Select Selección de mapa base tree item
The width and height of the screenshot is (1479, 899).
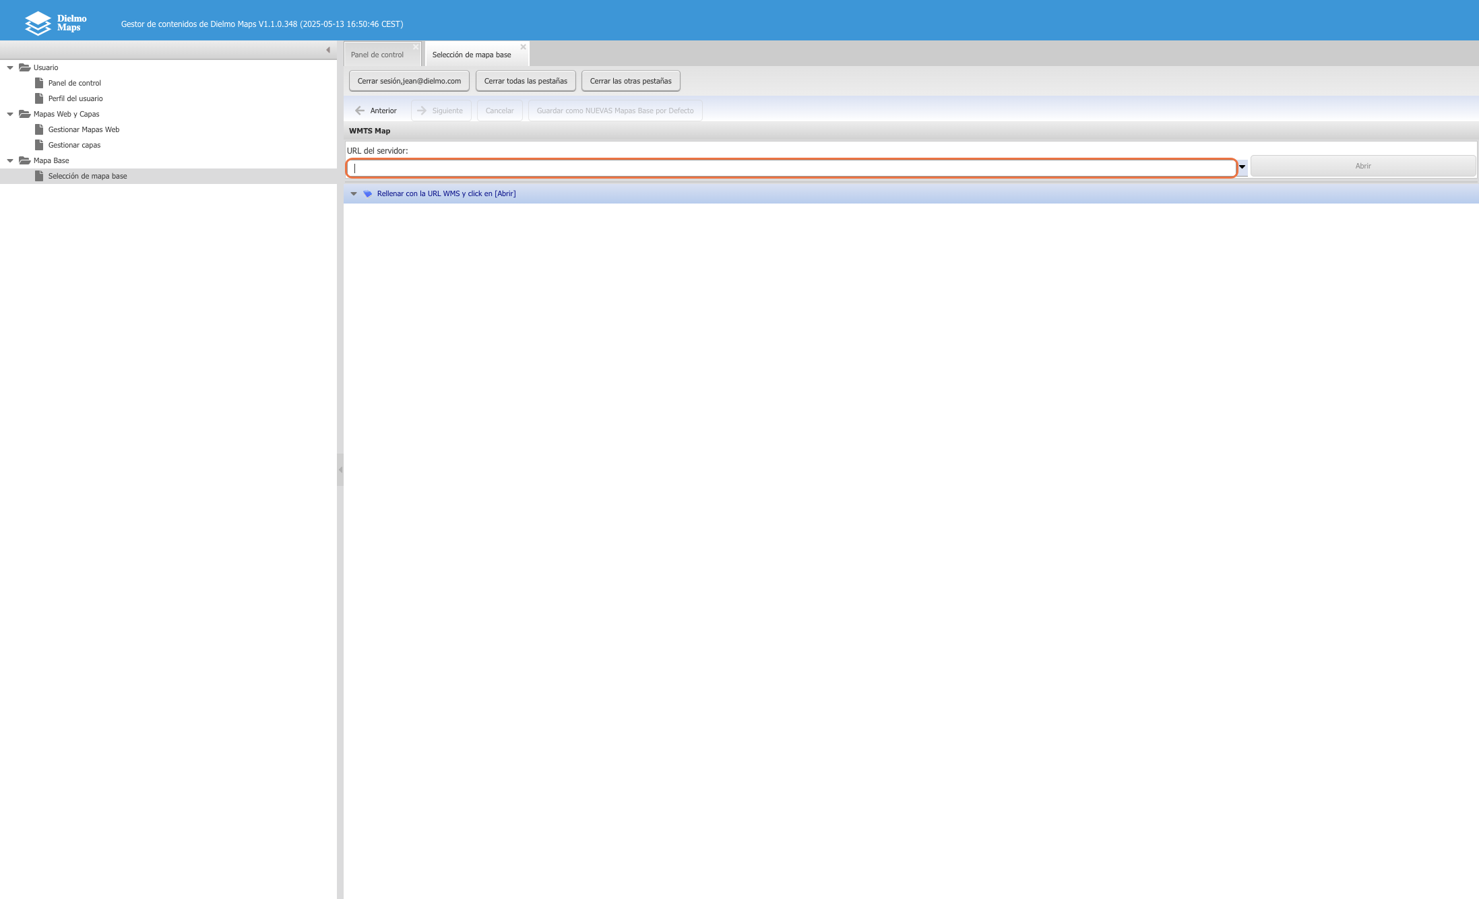pyautogui.click(x=88, y=176)
